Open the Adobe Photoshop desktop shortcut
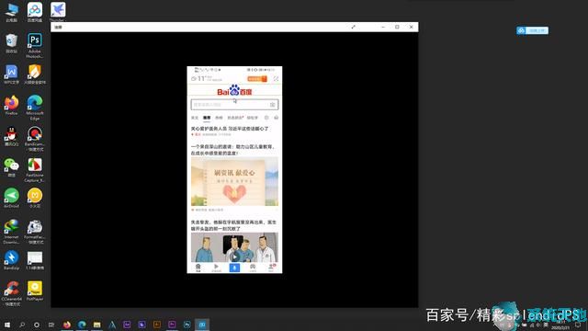 35,45
